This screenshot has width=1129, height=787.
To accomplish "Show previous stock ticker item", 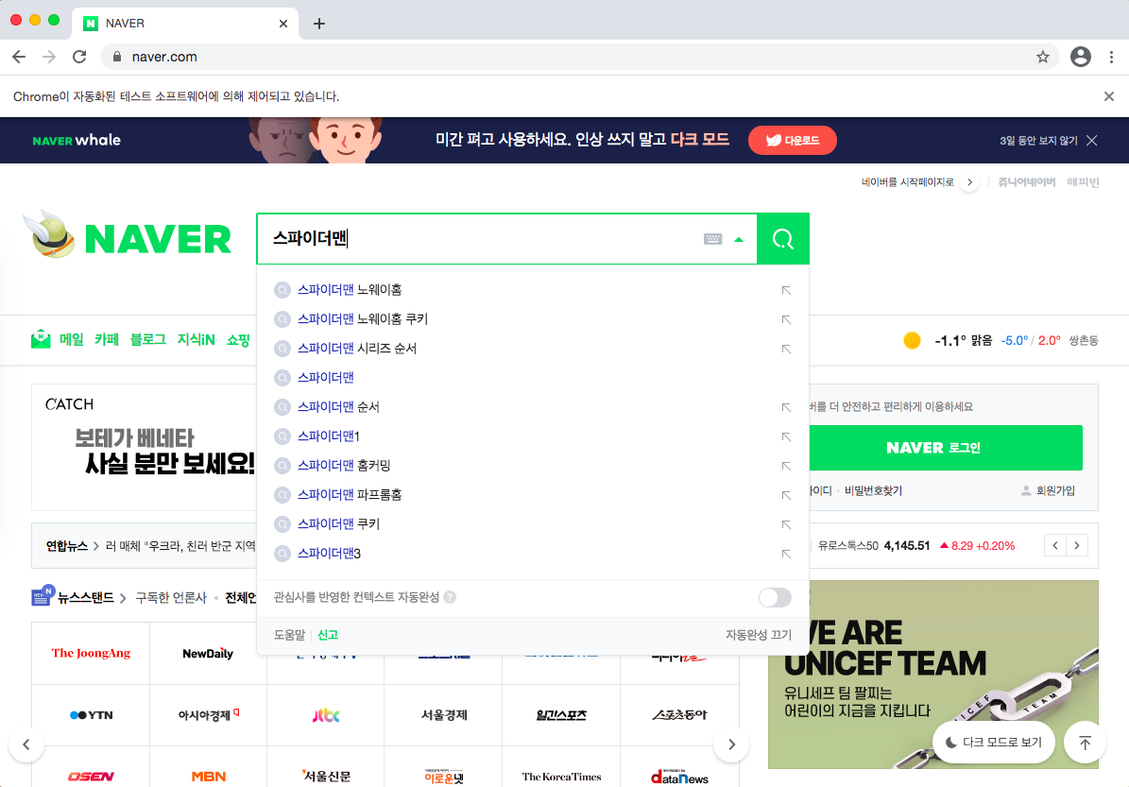I will (x=1055, y=545).
